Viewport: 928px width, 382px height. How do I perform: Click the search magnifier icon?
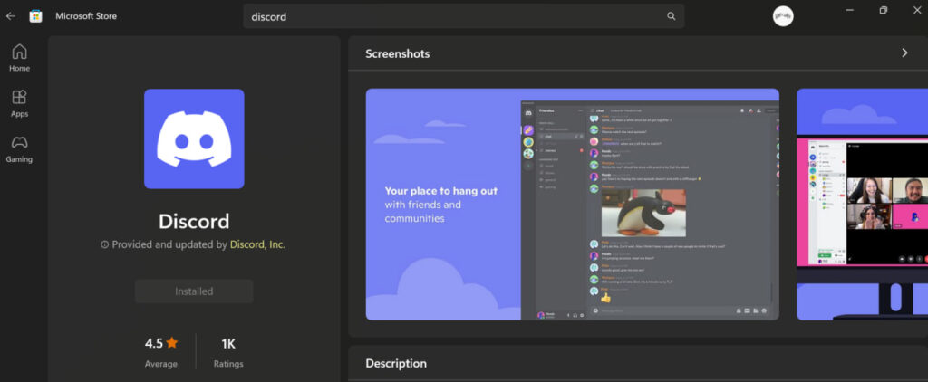tap(671, 15)
